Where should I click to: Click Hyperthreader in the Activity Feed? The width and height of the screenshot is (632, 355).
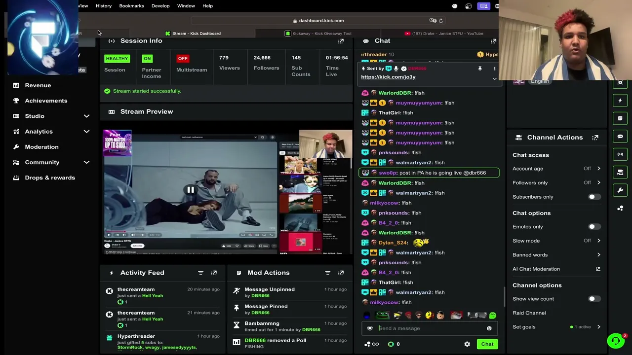[136, 336]
